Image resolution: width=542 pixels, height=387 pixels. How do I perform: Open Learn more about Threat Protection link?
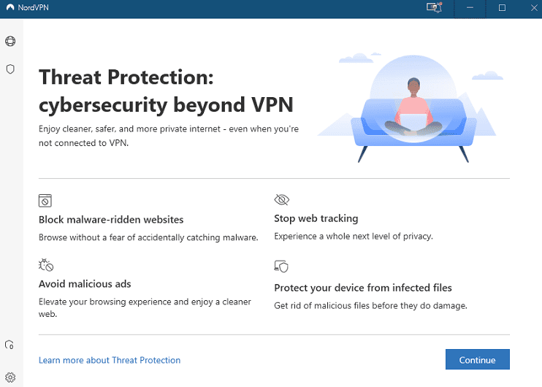tap(110, 360)
